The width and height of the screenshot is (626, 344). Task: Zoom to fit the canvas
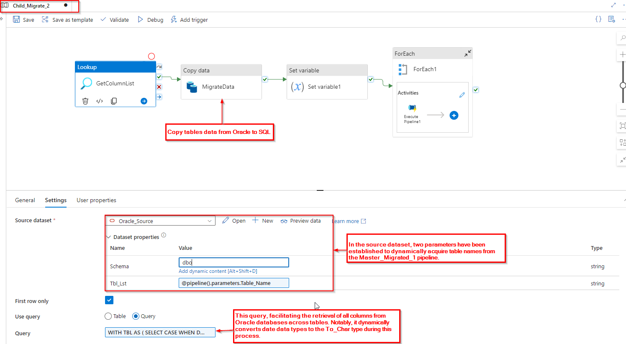coord(623,126)
